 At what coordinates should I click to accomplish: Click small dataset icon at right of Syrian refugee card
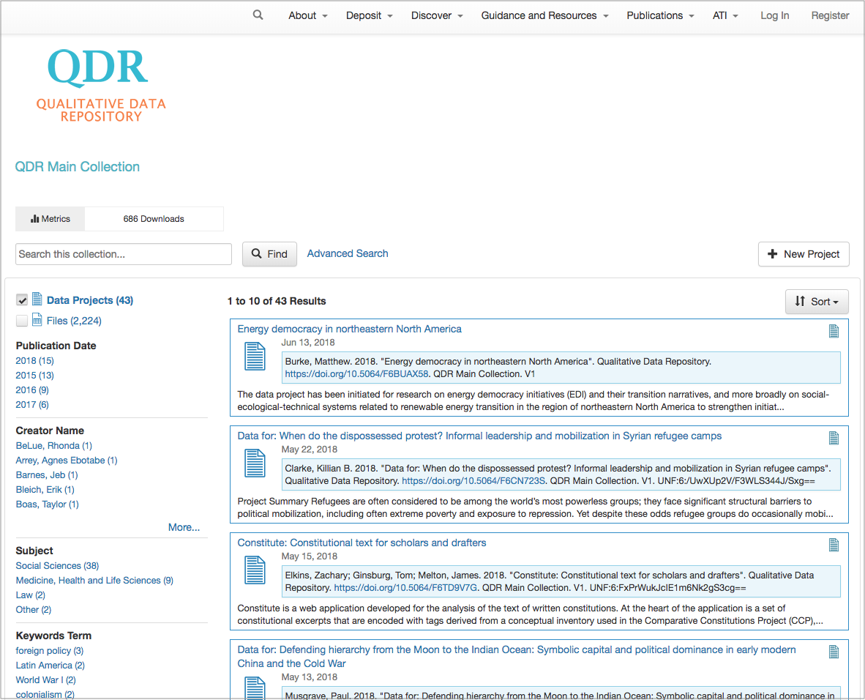(834, 439)
